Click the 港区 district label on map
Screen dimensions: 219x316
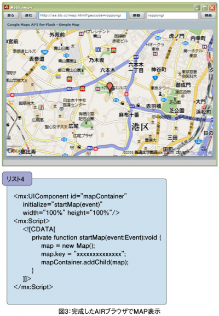pos(140,127)
